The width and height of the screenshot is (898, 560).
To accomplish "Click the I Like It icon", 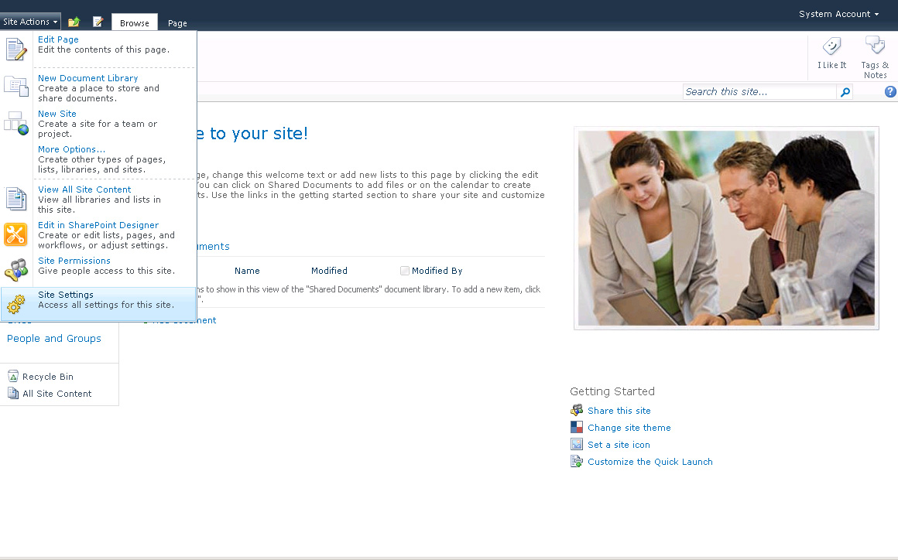I will (x=831, y=46).
